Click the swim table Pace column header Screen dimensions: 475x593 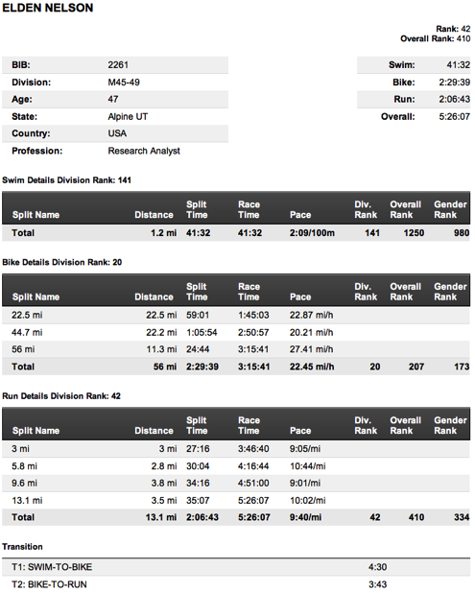pyautogui.click(x=300, y=215)
